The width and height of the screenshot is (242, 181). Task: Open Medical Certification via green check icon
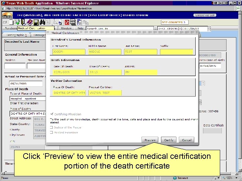coord(17,22)
